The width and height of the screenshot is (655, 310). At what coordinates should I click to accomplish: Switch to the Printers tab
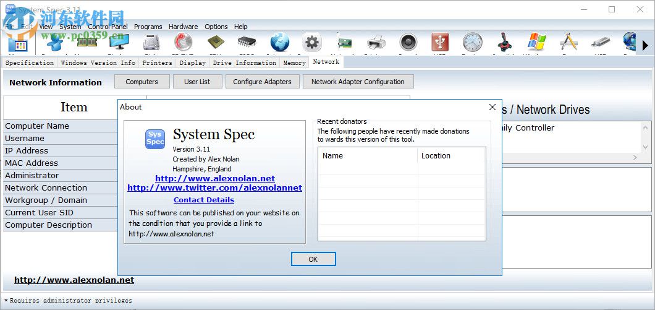pyautogui.click(x=158, y=62)
